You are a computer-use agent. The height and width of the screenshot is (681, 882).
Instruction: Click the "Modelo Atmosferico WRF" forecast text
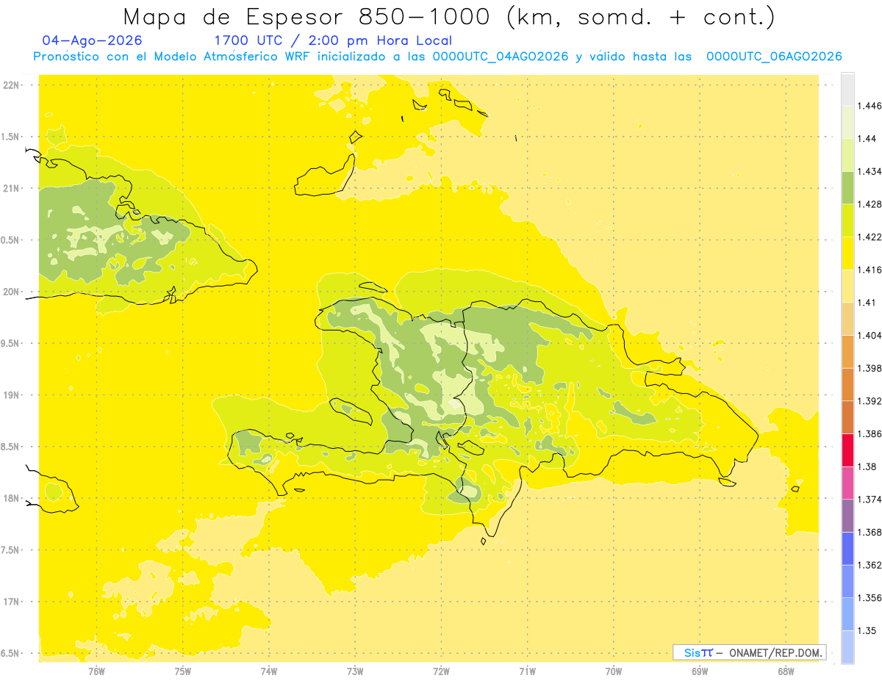tap(239, 57)
